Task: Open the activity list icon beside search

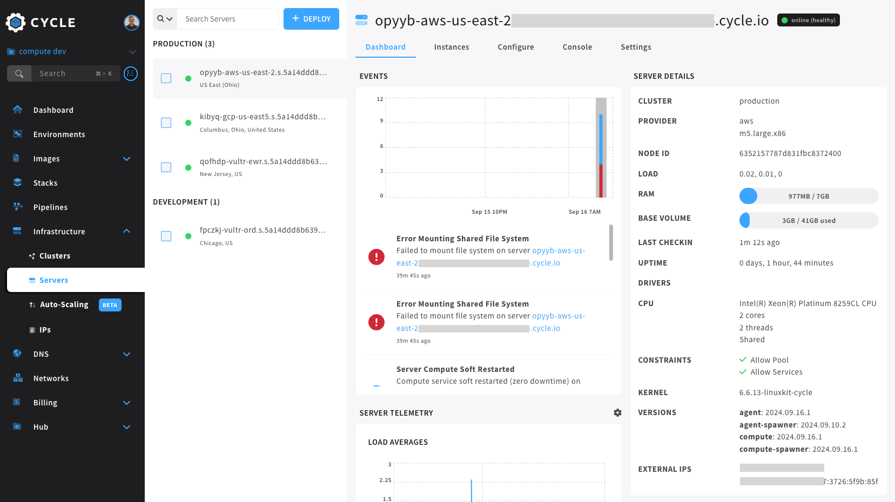Action: pyautogui.click(x=131, y=73)
